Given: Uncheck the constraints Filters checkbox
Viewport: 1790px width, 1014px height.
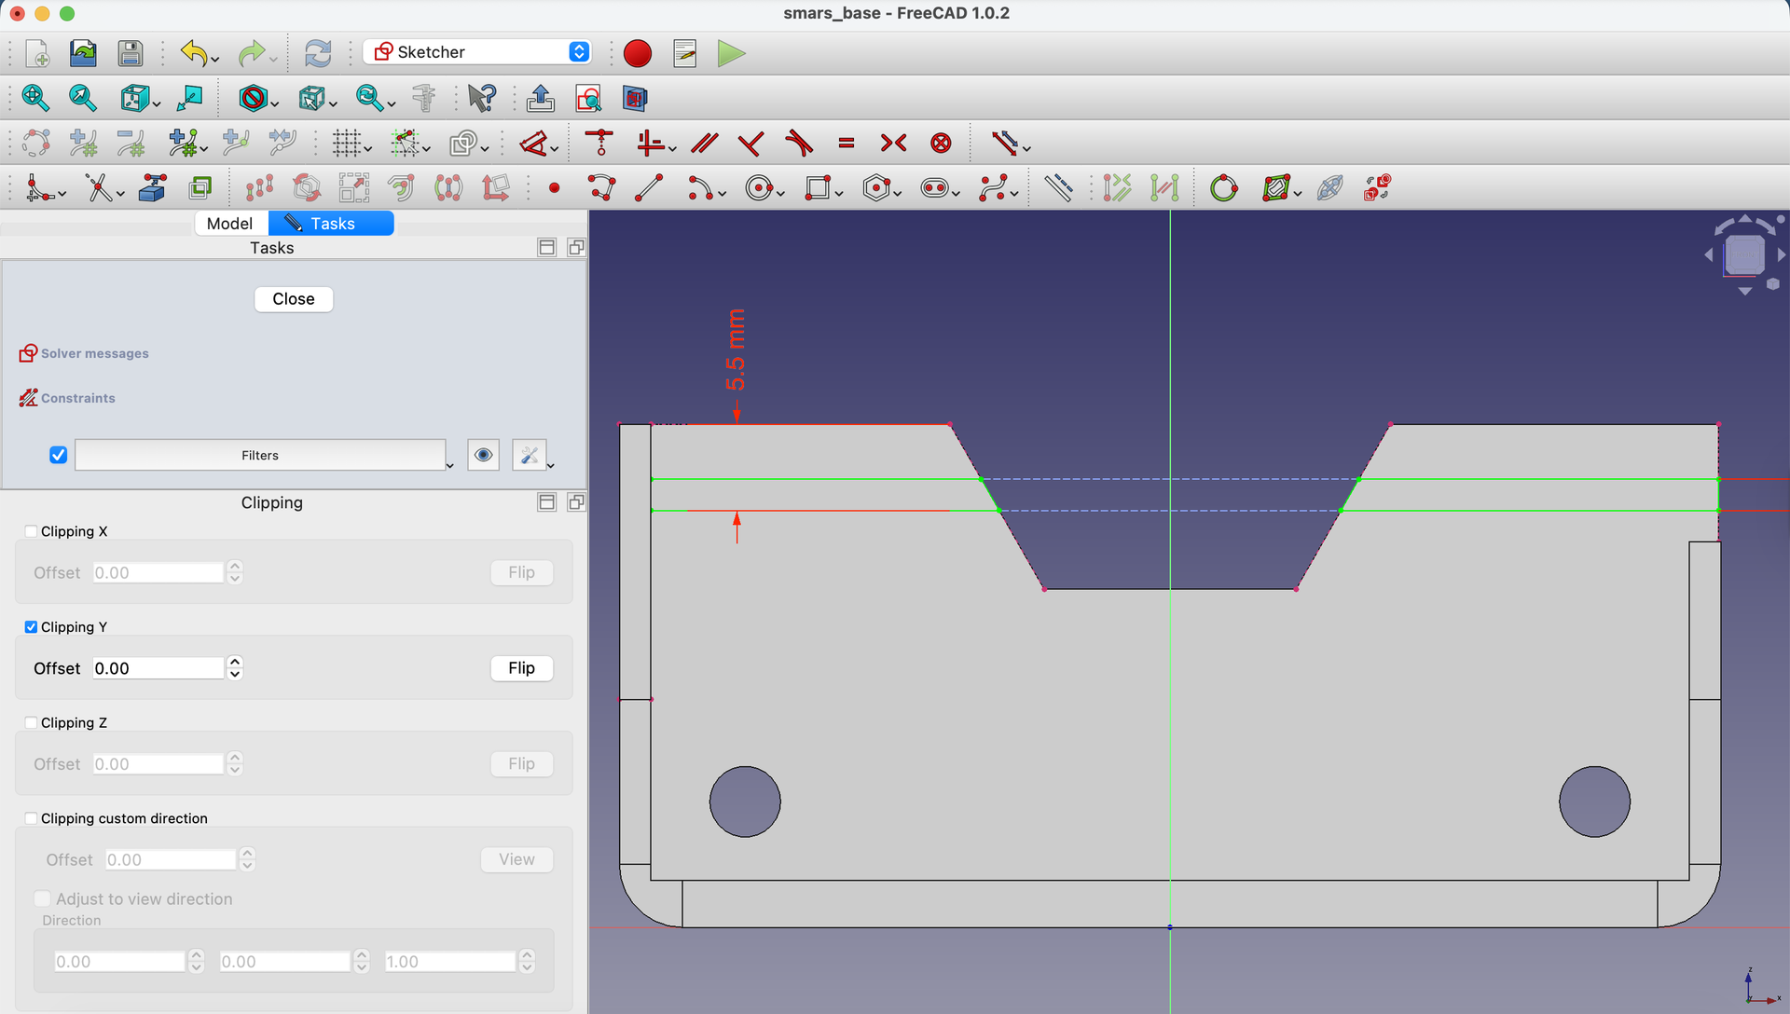Looking at the screenshot, I should pos(58,455).
